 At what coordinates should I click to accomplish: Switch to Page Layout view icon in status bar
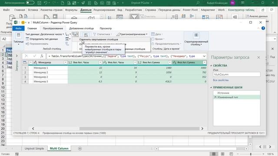point(222,154)
